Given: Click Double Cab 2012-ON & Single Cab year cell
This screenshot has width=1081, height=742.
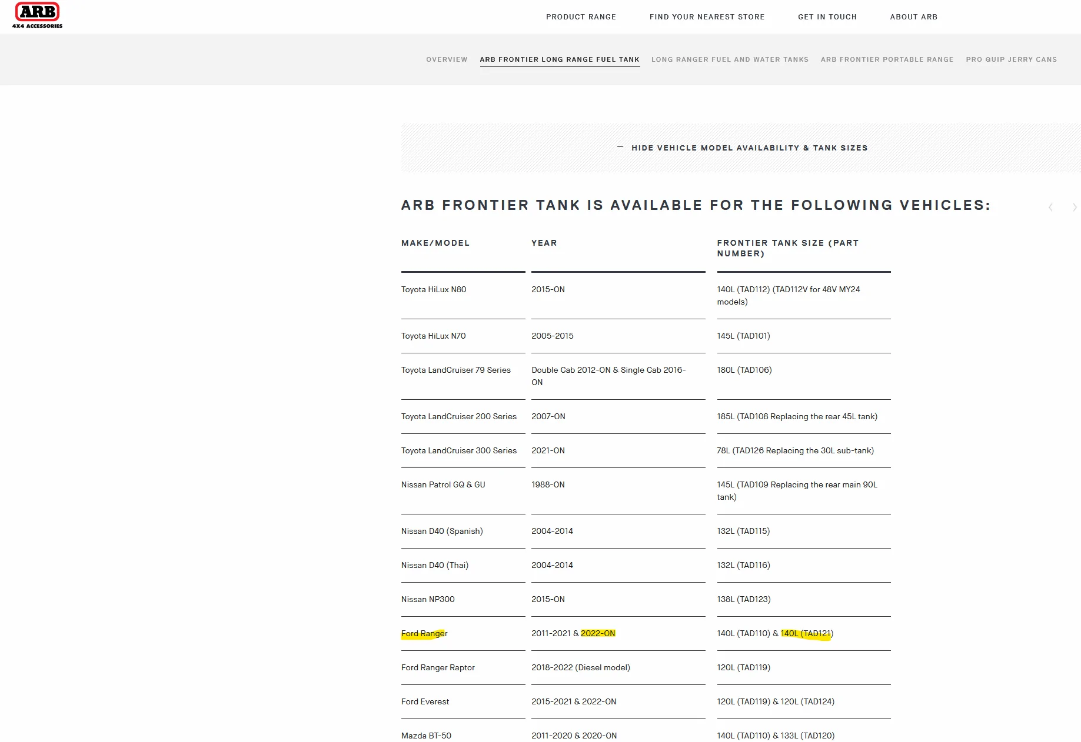Looking at the screenshot, I should (x=608, y=376).
